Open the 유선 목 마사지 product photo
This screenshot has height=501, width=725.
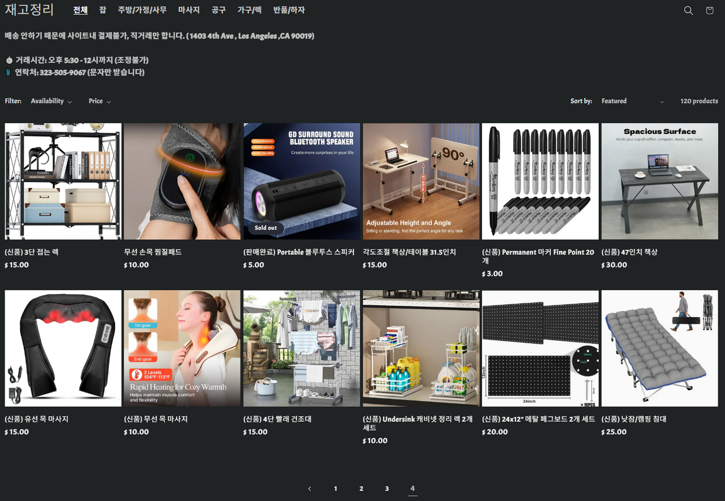pyautogui.click(x=63, y=348)
